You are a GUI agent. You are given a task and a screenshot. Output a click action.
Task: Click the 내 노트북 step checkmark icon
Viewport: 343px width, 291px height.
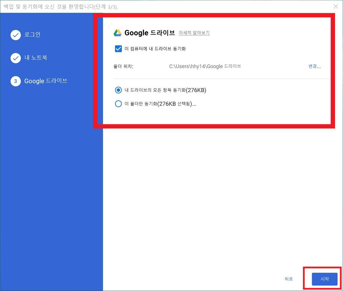point(16,58)
